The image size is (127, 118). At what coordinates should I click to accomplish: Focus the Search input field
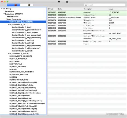point(105,5)
